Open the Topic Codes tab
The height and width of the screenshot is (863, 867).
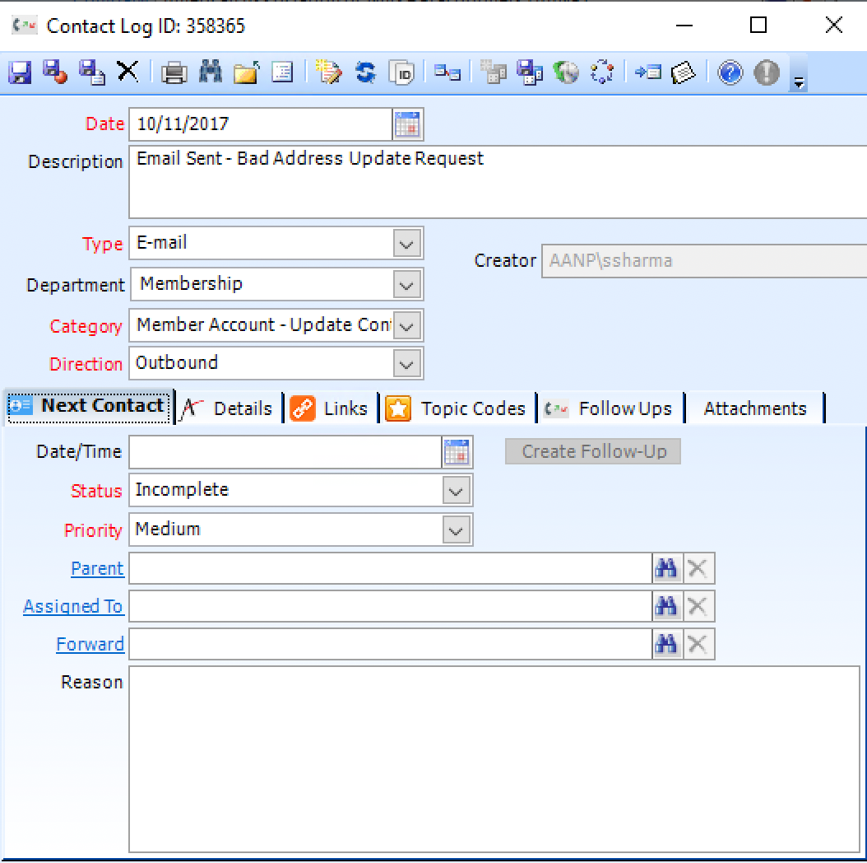click(457, 408)
